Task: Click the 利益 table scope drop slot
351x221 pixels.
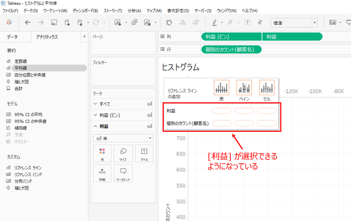Action: 221,110
